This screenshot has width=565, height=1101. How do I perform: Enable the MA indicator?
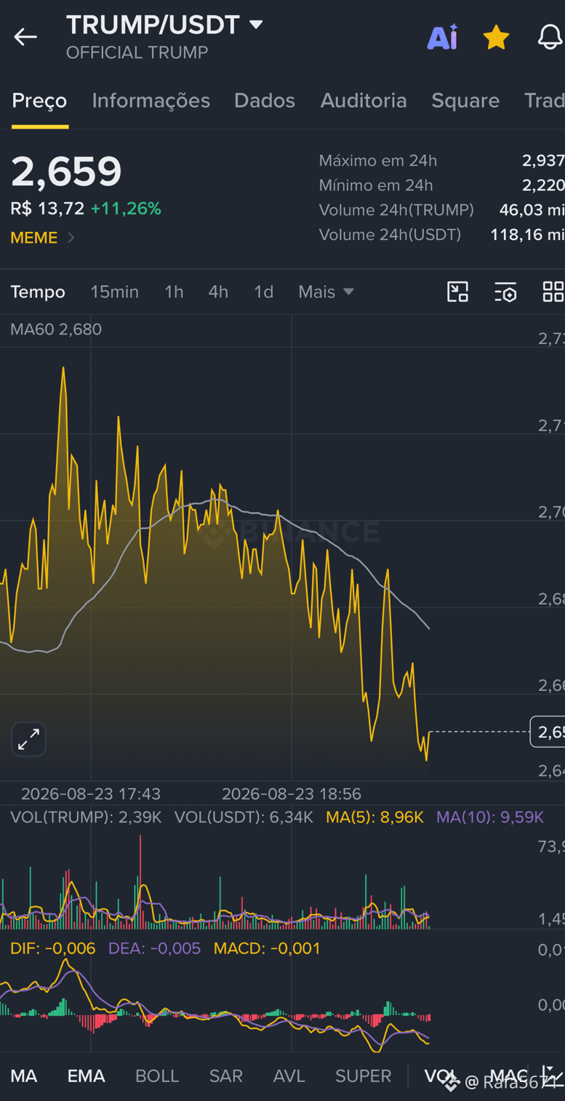24,1076
